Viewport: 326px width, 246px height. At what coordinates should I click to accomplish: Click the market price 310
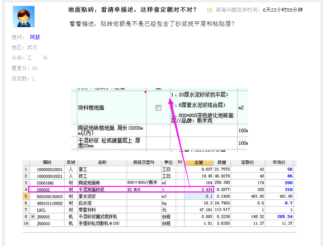(289, 190)
